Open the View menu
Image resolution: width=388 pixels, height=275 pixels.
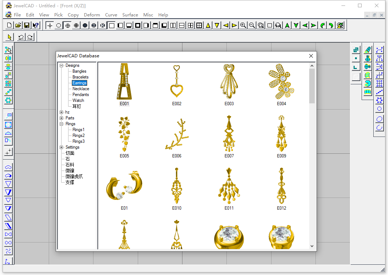(44, 15)
